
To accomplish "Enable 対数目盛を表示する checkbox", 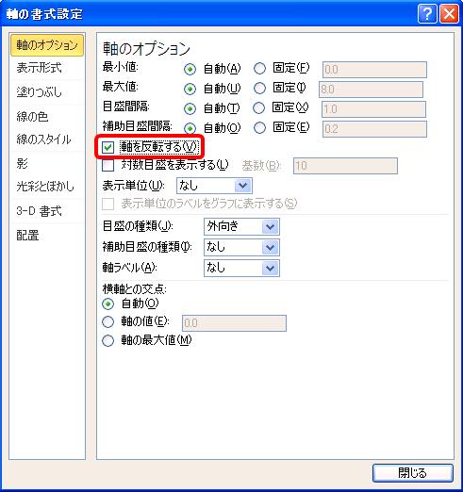I will coord(107,166).
